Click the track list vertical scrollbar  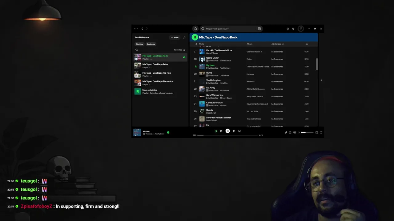pos(317,64)
